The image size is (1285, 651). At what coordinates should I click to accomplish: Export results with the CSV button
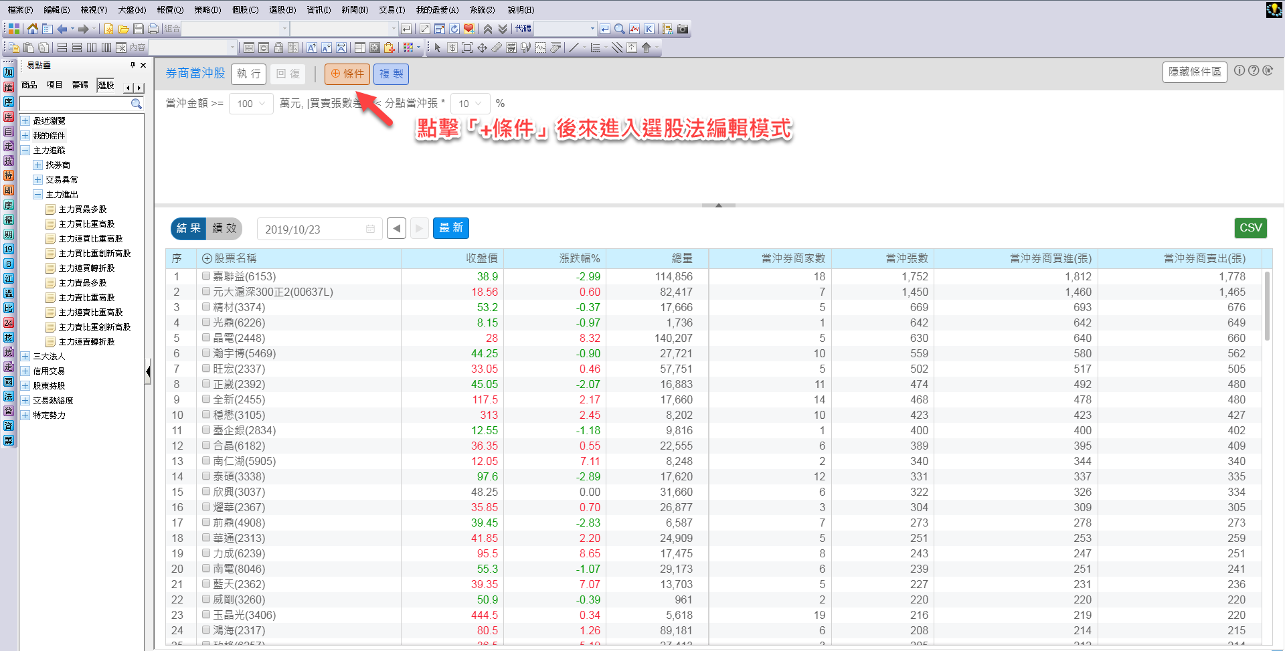click(1250, 228)
